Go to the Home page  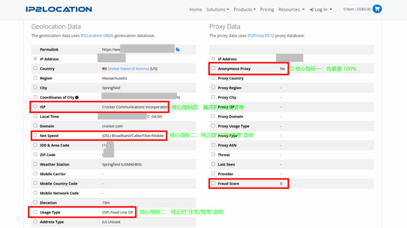click(x=196, y=10)
